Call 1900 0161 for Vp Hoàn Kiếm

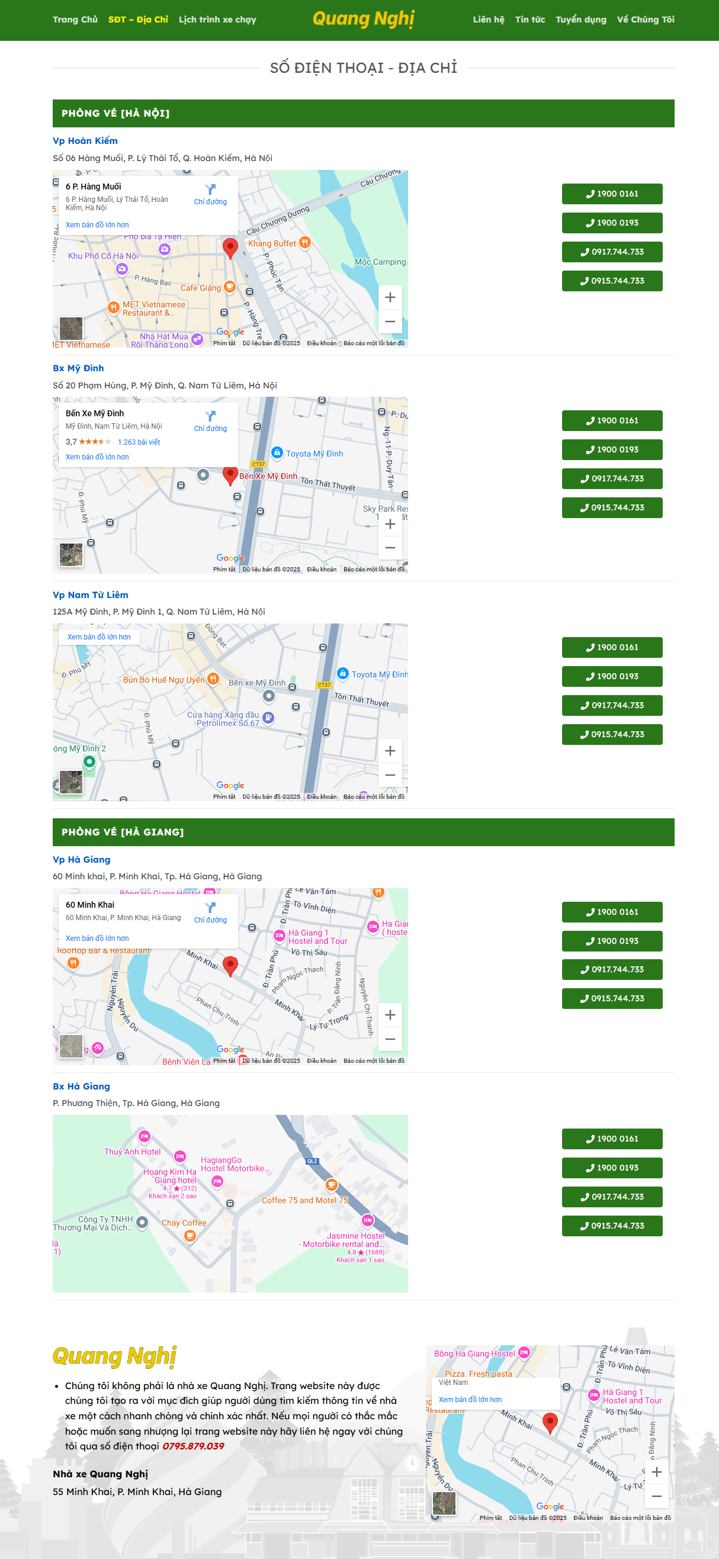611,194
